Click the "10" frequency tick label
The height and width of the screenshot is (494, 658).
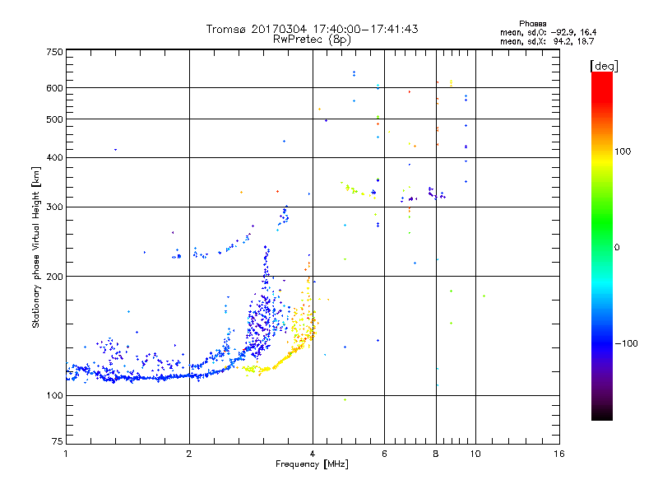[x=475, y=454]
